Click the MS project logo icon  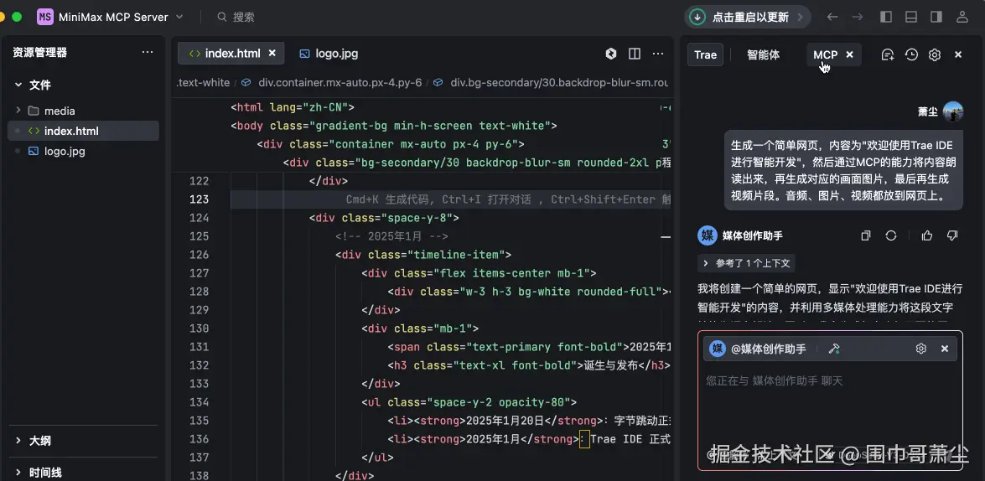(x=44, y=17)
